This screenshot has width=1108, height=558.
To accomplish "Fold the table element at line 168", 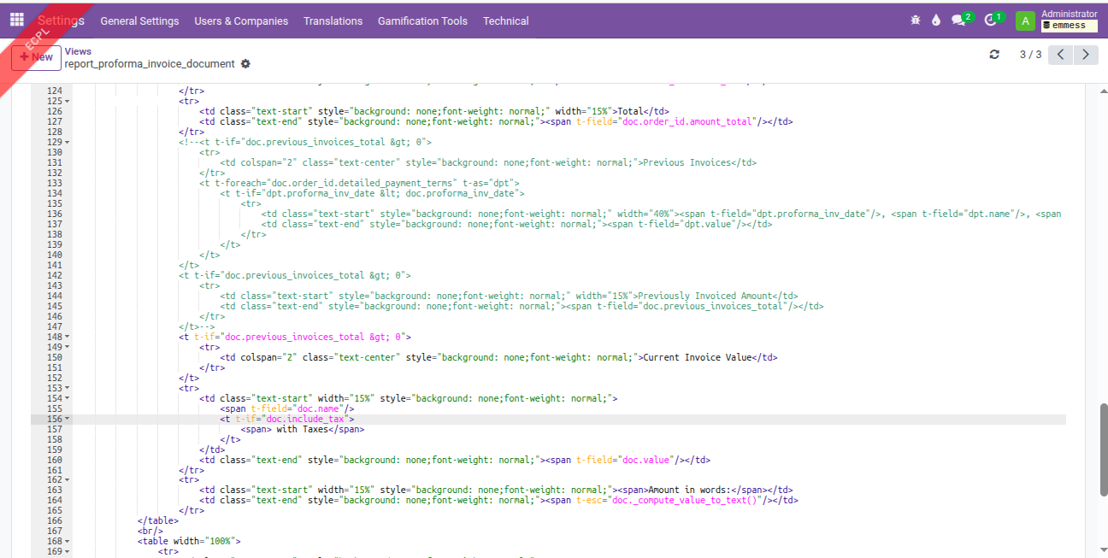I will 68,542.
